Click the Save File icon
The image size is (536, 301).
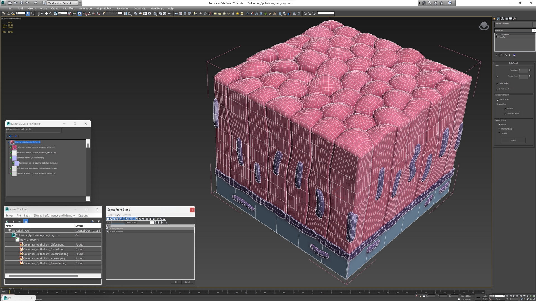point(21,3)
